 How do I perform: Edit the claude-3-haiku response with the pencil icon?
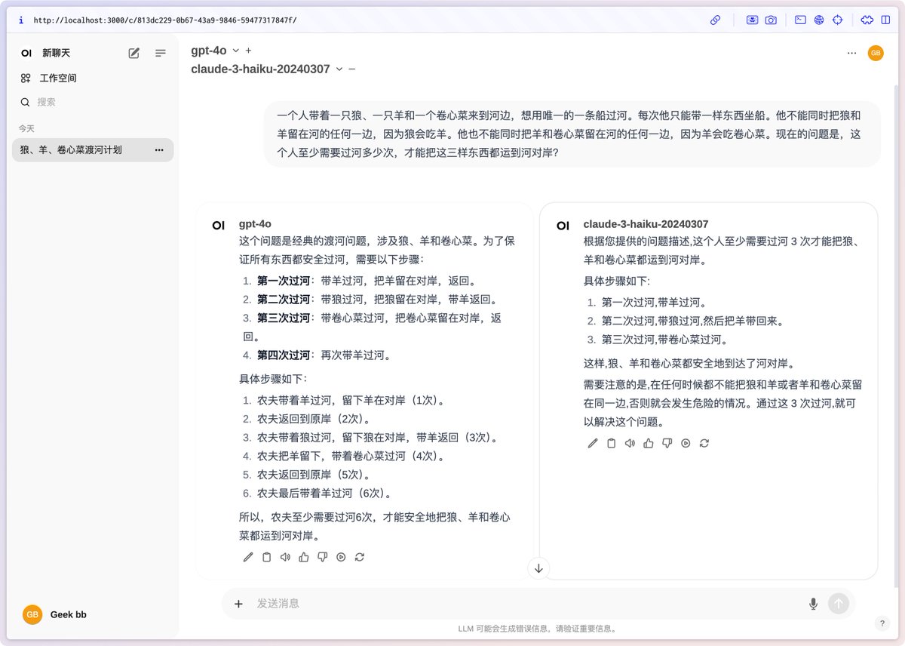[593, 443]
